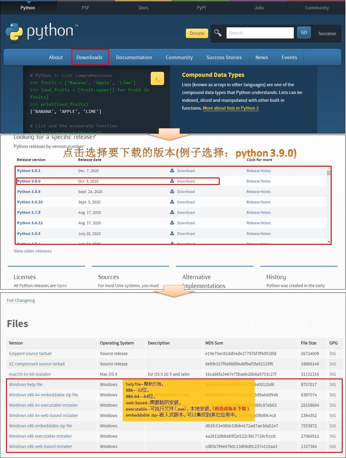This screenshot has height=458, width=346.
Task: Click the Donate button
Action: click(x=197, y=33)
